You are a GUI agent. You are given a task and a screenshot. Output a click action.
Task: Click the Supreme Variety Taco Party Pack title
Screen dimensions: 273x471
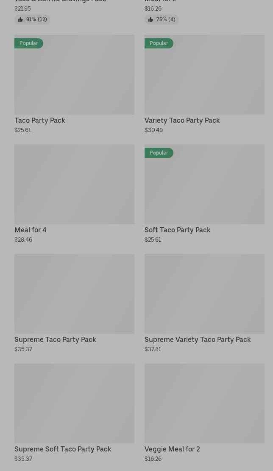(x=198, y=340)
